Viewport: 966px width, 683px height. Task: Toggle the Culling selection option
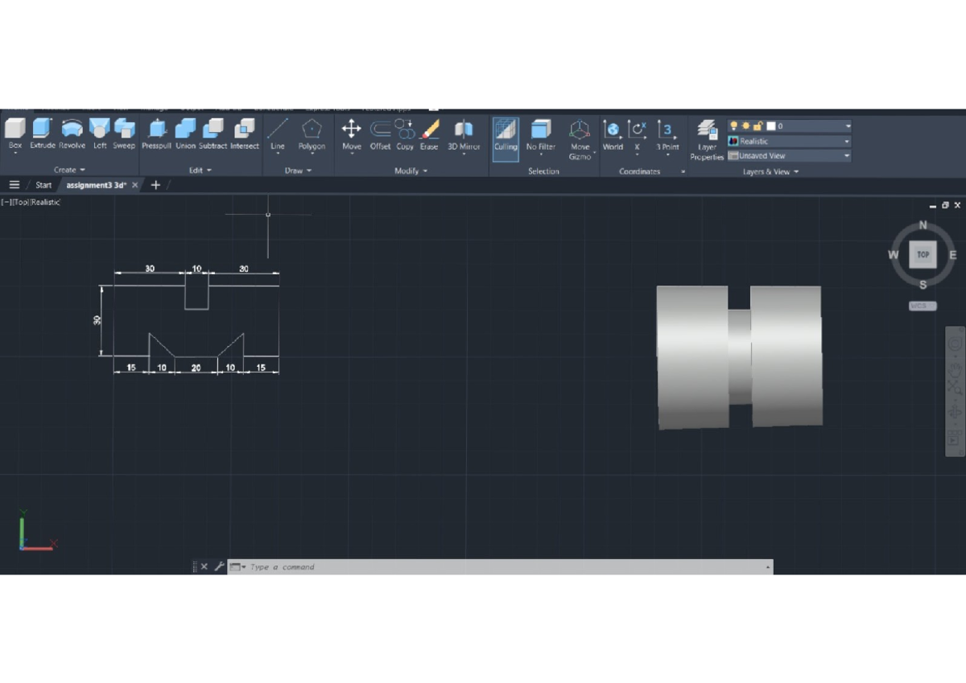pos(506,137)
